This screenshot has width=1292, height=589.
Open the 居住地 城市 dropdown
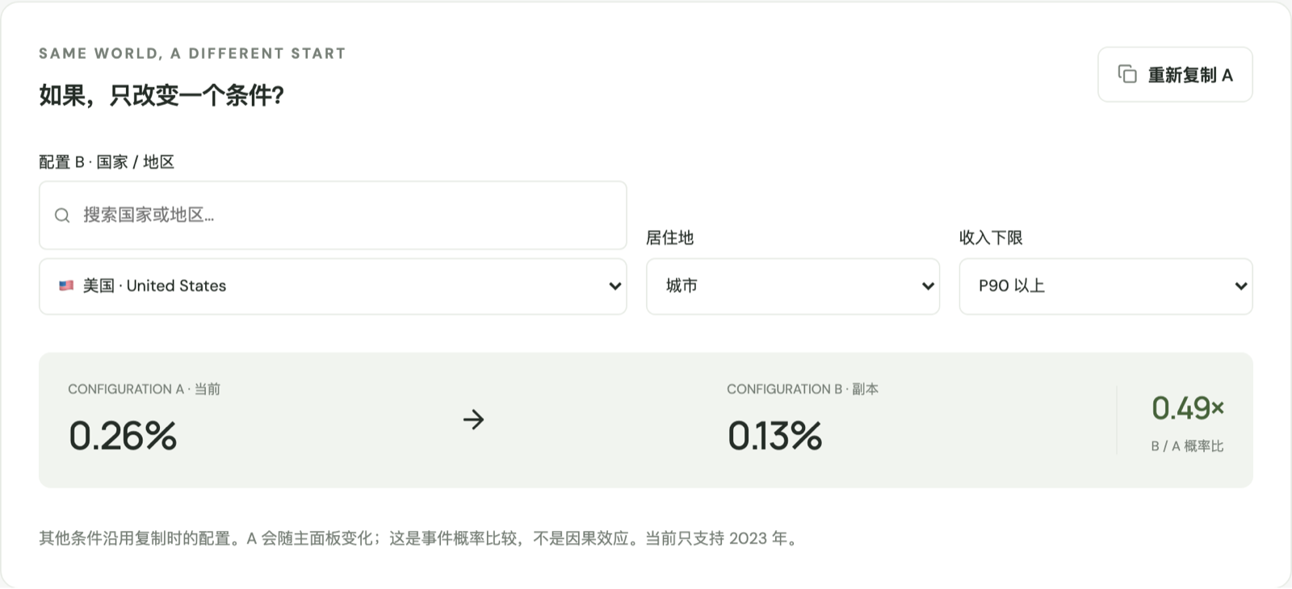point(793,286)
